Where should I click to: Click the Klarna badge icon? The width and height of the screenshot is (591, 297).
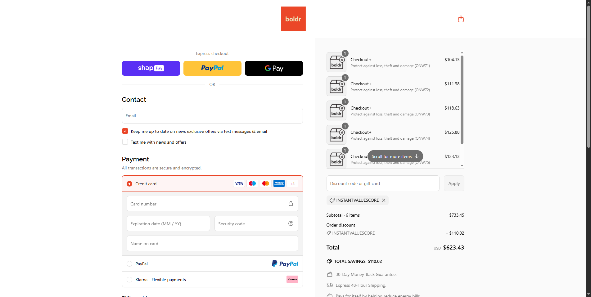pos(292,279)
